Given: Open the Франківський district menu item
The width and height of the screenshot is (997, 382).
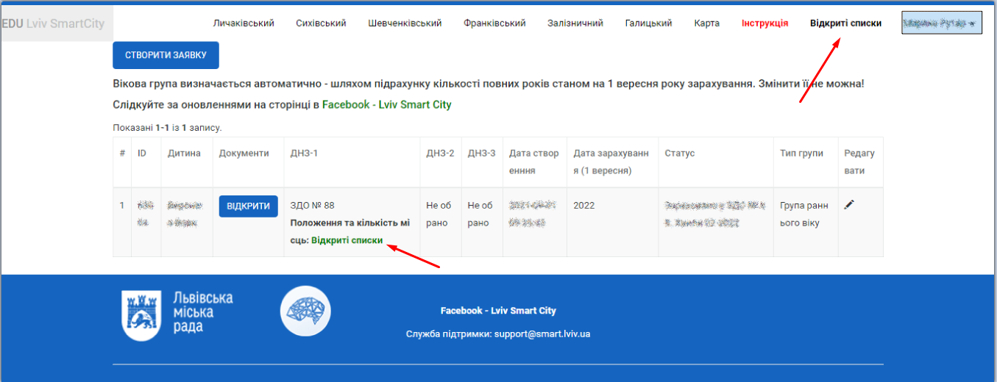Looking at the screenshot, I should pos(494,24).
